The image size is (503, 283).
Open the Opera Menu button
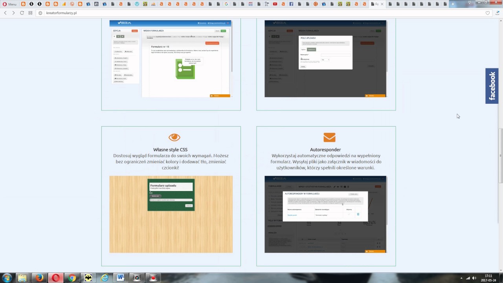pyautogui.click(x=9, y=4)
